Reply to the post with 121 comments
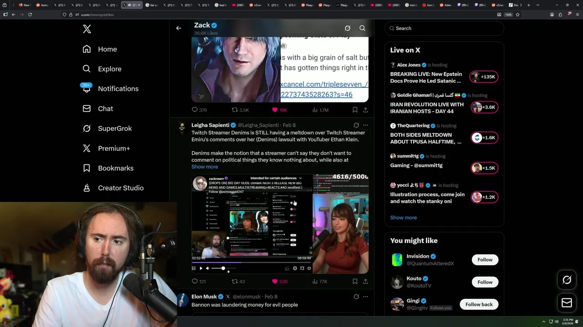Image resolution: width=583 pixels, height=327 pixels. [199, 282]
